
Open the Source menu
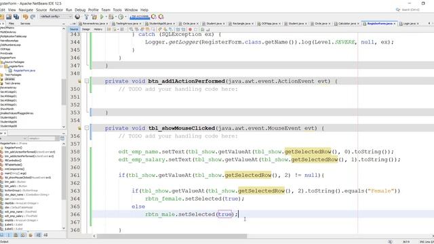point(41,9)
